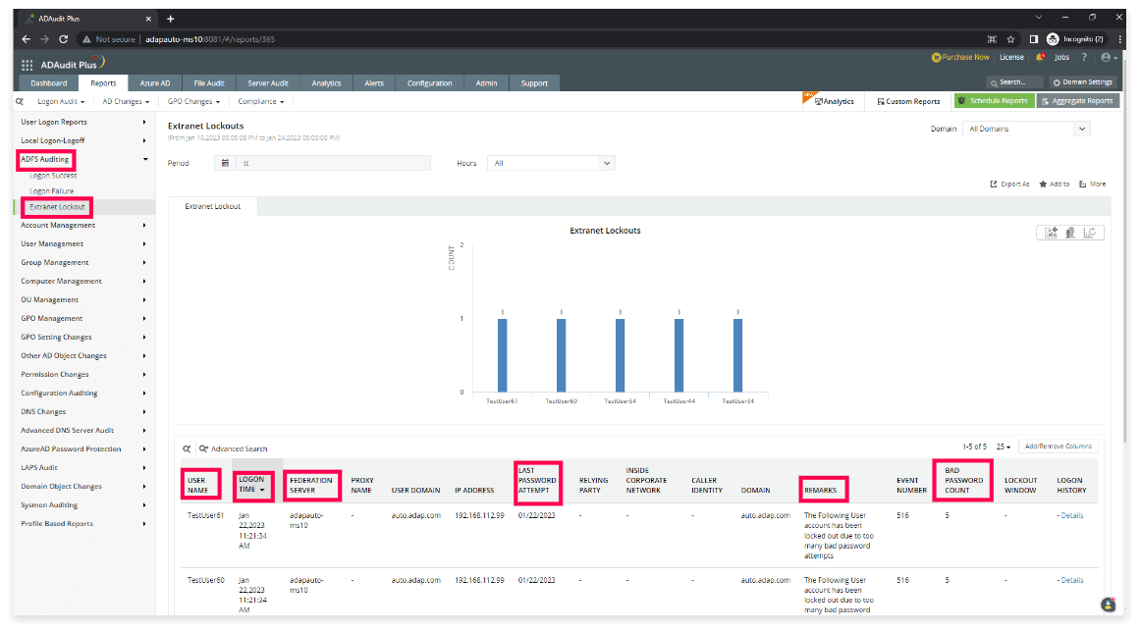Click Advanced Search
Screen dimensions: 1140x633
point(234,449)
